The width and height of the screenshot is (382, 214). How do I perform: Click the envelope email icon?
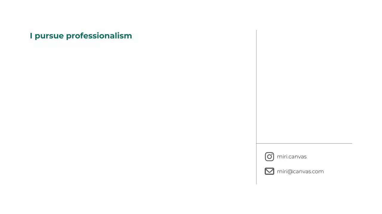point(269,171)
